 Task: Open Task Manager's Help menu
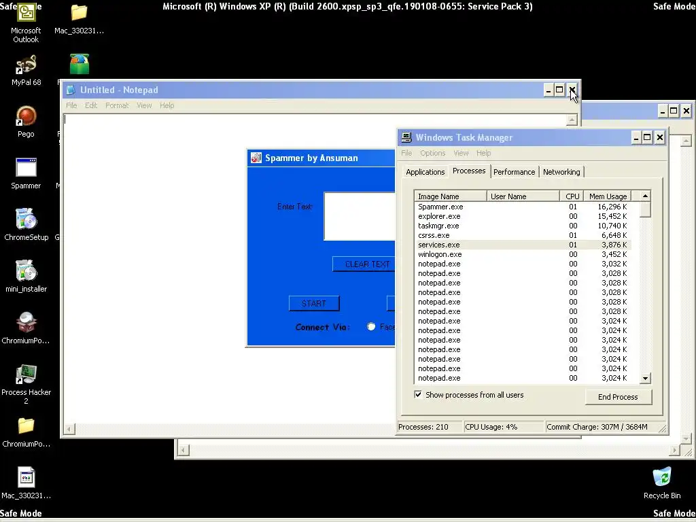[x=483, y=153]
